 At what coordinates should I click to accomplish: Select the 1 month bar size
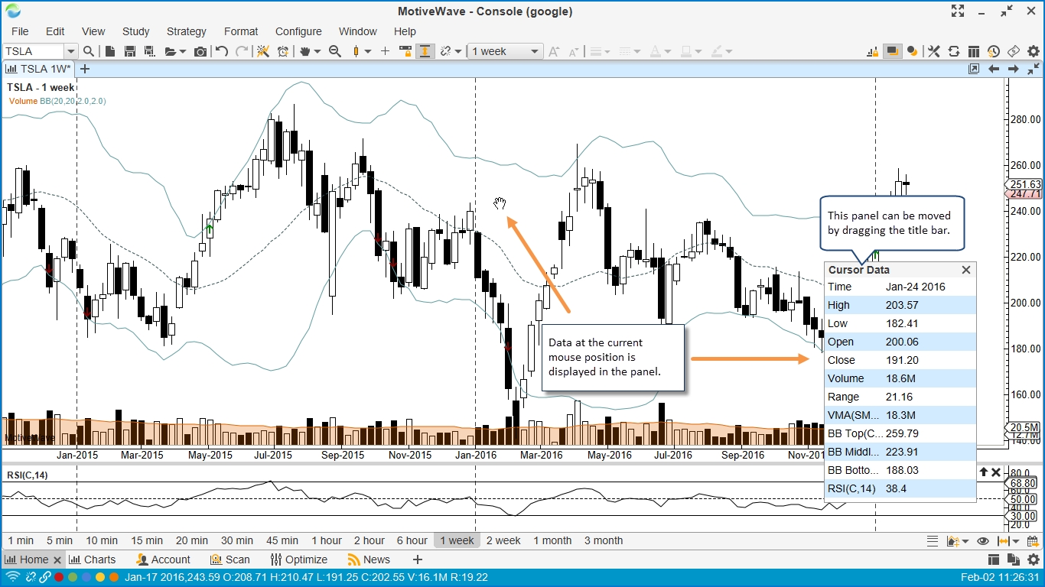(553, 540)
